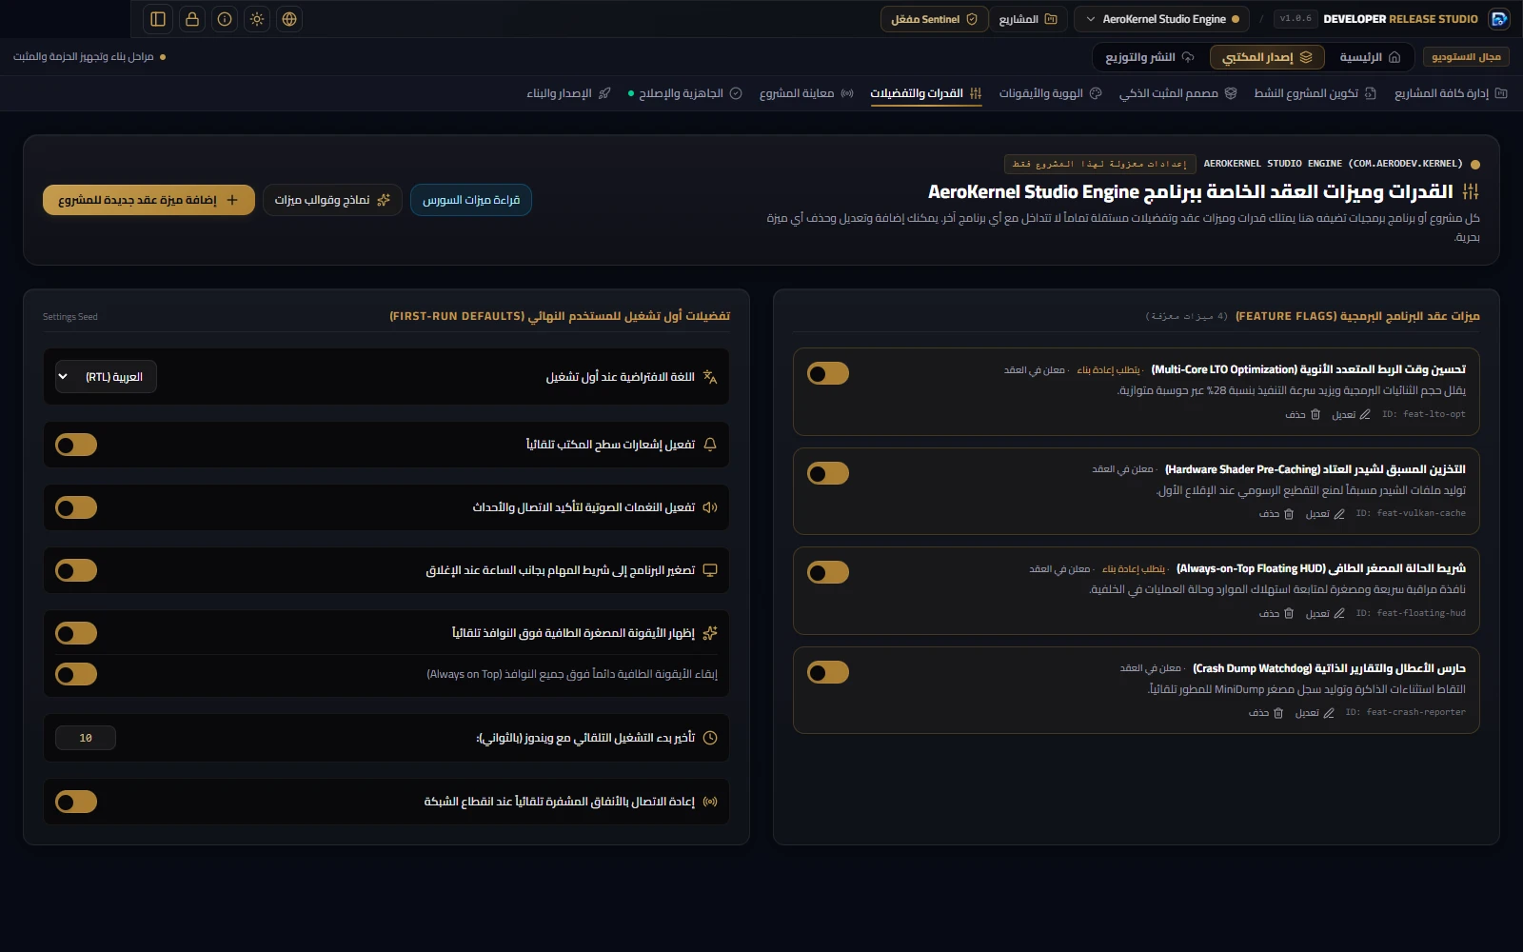Open the النشر والتوزيع publish tab

1149,57
